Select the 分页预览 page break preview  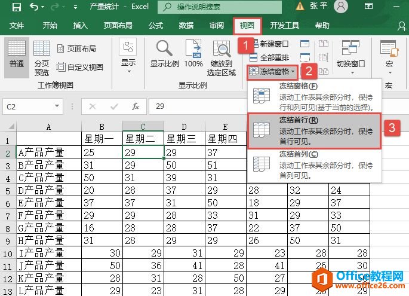[x=42, y=58]
